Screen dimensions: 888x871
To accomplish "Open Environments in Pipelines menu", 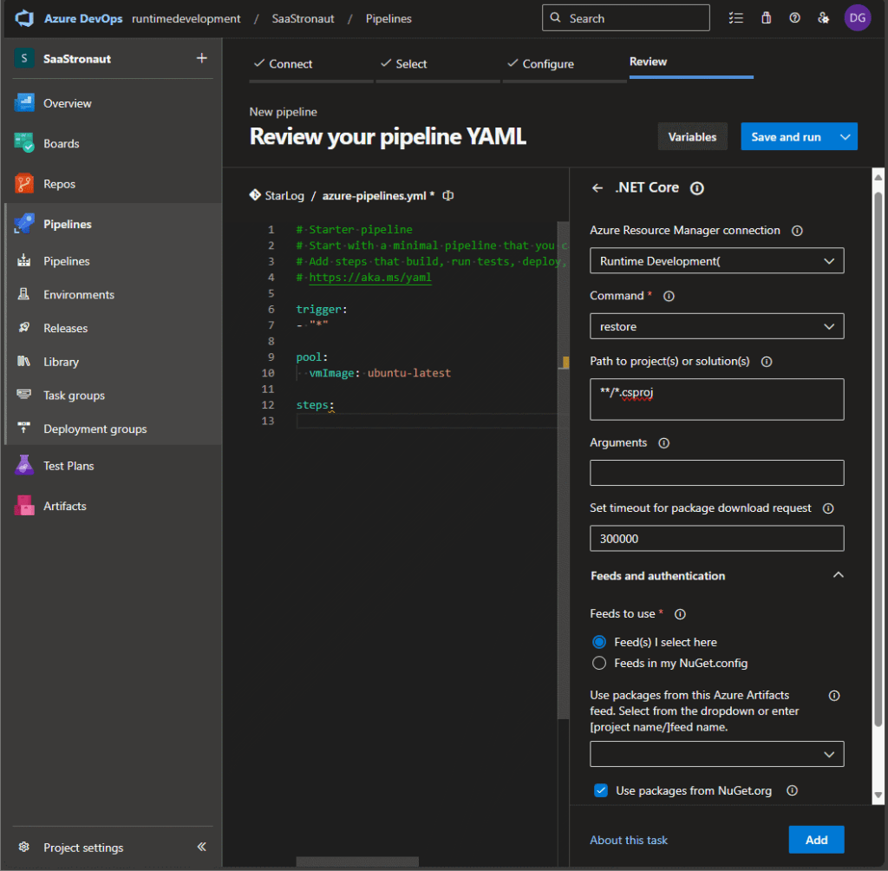I will [79, 295].
